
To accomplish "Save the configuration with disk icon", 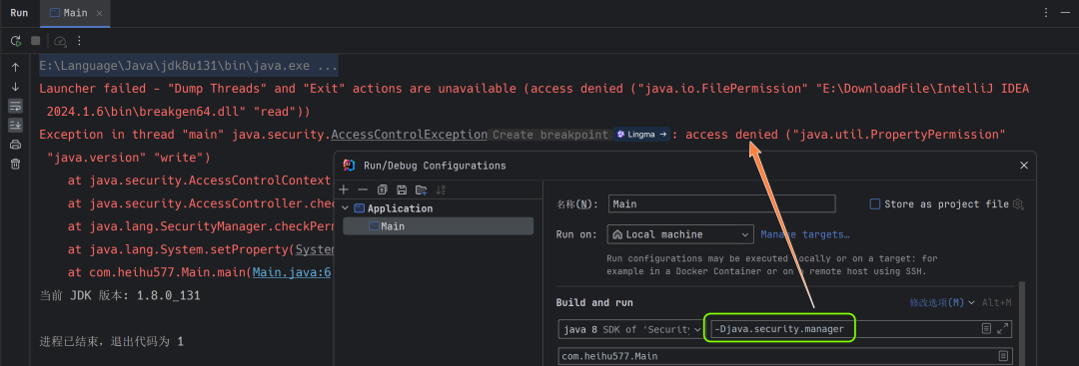I will [402, 189].
